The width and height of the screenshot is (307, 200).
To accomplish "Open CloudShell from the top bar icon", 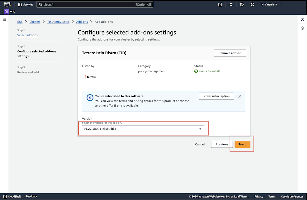I will tap(220, 5).
